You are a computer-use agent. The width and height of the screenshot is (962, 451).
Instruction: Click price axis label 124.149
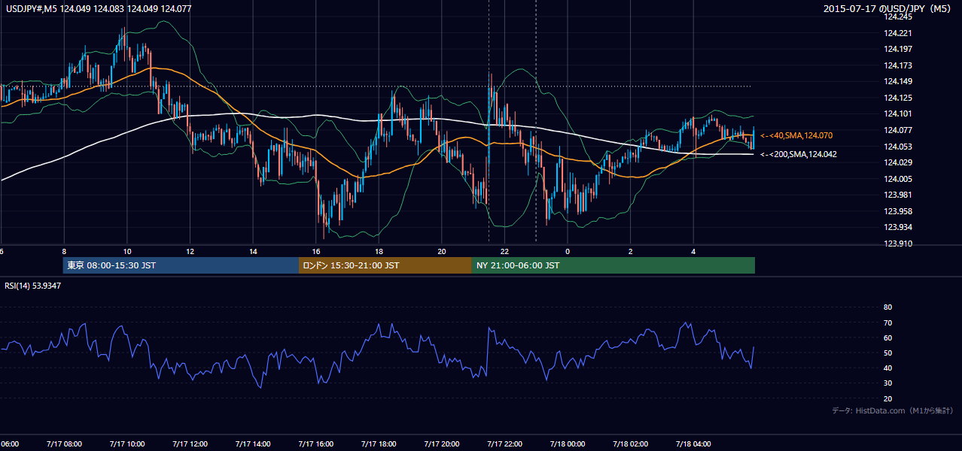[x=897, y=82]
